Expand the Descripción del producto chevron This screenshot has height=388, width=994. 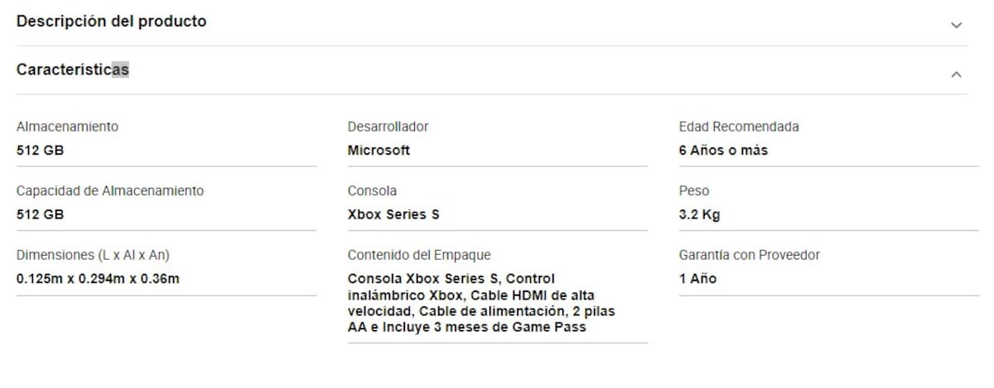(x=956, y=25)
